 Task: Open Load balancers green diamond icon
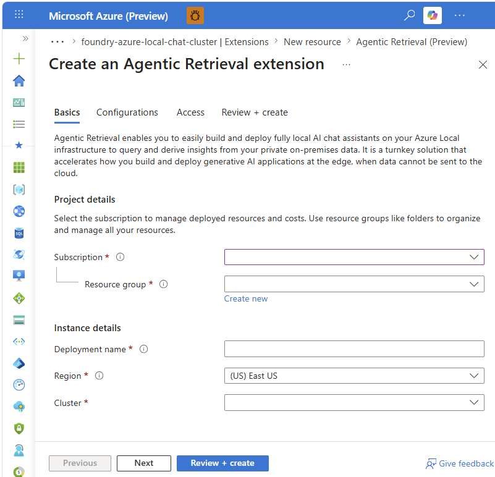(19, 298)
